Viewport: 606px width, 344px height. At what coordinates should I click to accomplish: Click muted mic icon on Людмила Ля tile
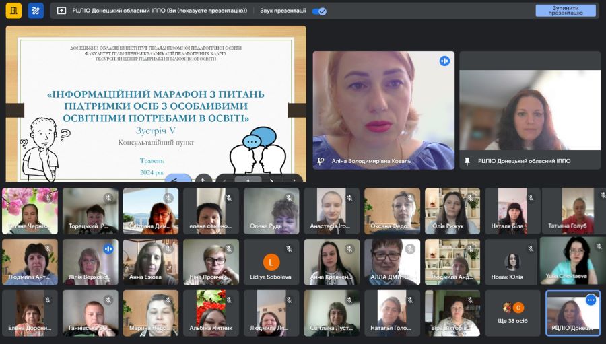(x=289, y=300)
